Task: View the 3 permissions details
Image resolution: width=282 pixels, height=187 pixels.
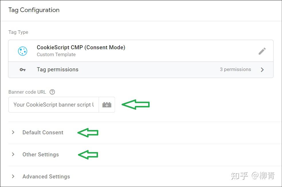Action: click(235, 69)
